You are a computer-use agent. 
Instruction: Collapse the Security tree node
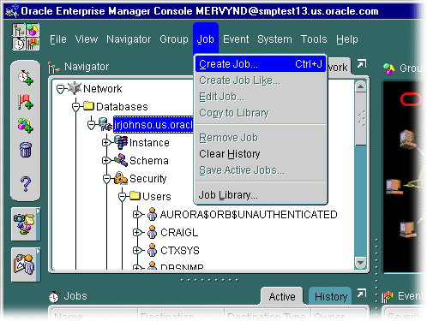(x=106, y=179)
